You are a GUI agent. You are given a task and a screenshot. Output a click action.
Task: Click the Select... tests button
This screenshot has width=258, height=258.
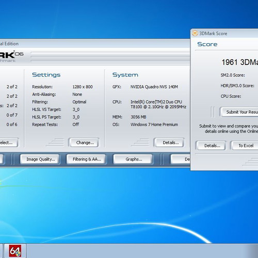coord(9,142)
